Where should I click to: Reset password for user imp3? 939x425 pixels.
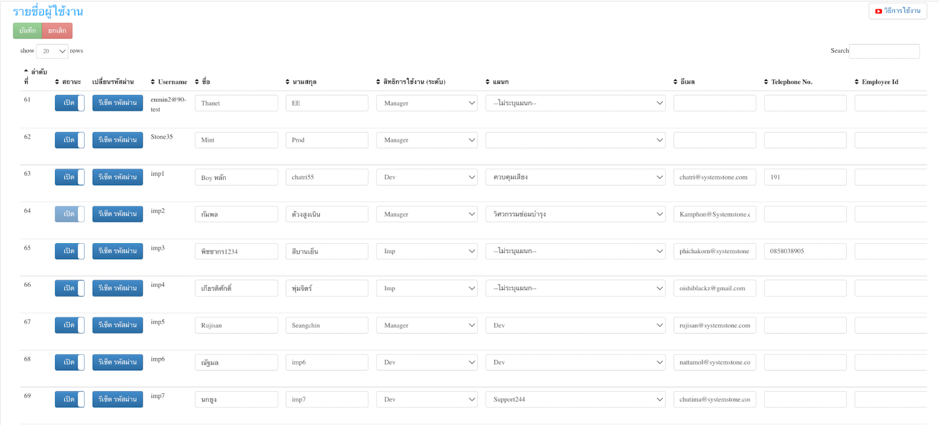tap(117, 251)
